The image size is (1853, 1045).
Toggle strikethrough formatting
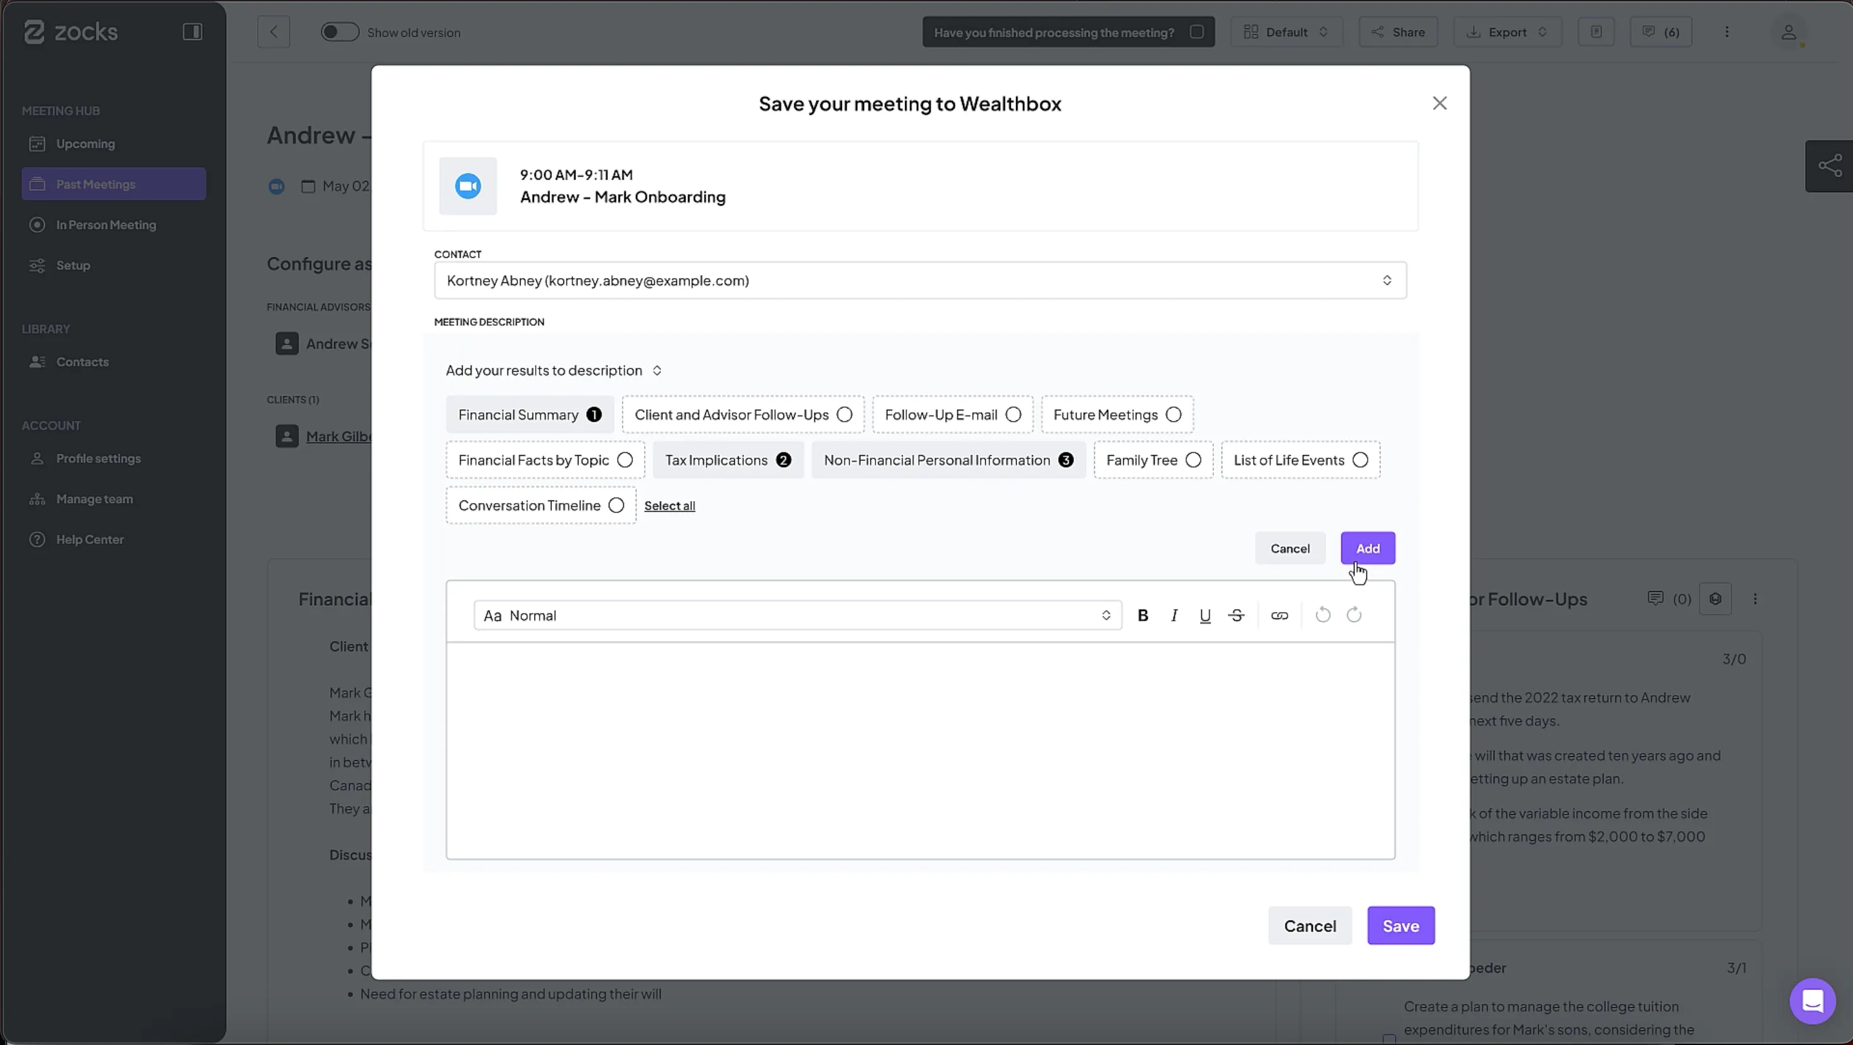1236,615
